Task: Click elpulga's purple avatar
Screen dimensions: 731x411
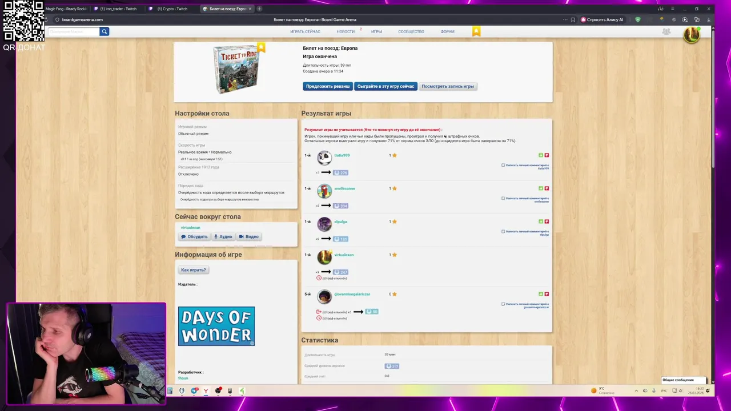Action: pyautogui.click(x=324, y=224)
